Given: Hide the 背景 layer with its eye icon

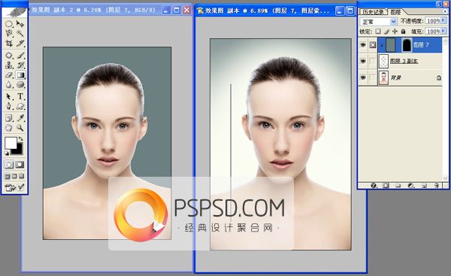Looking at the screenshot, I should [x=363, y=77].
